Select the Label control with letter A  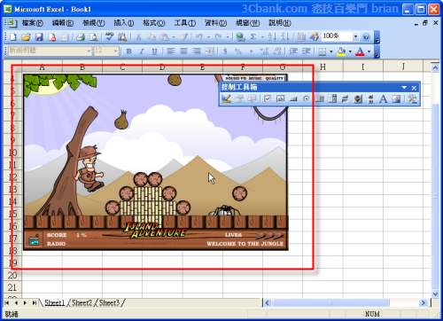[383, 98]
